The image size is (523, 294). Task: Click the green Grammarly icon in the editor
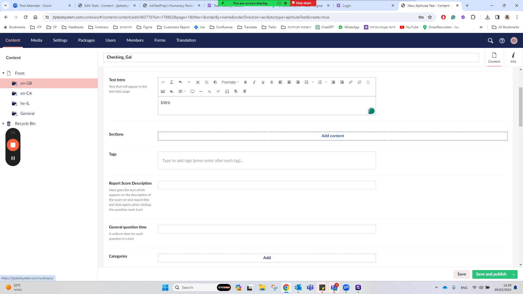click(371, 111)
